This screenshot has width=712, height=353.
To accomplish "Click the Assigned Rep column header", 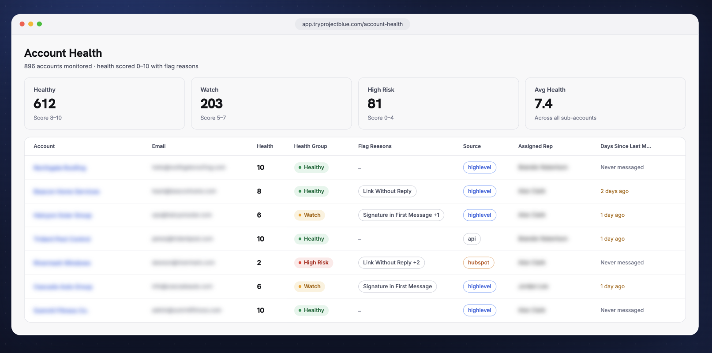I will tap(536, 146).
